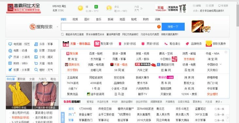Expand the search engine selector dropdown arrow
This screenshot has width=239, height=123.
coord(57,27)
